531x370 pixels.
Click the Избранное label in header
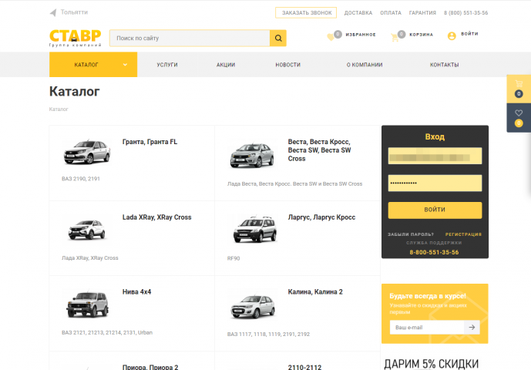coord(361,35)
